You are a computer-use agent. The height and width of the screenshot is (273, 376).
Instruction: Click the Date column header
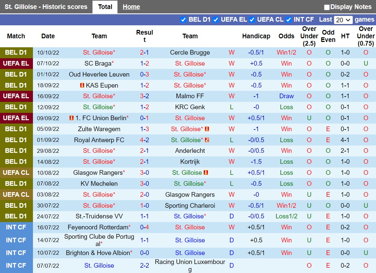[x=48, y=36]
